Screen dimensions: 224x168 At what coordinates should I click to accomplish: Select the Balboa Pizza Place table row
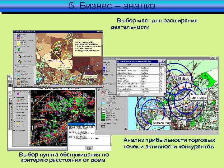click(140, 73)
